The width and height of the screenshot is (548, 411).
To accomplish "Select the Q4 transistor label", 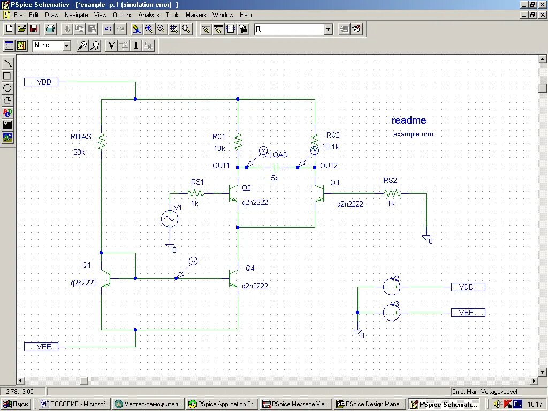I will tap(250, 268).
